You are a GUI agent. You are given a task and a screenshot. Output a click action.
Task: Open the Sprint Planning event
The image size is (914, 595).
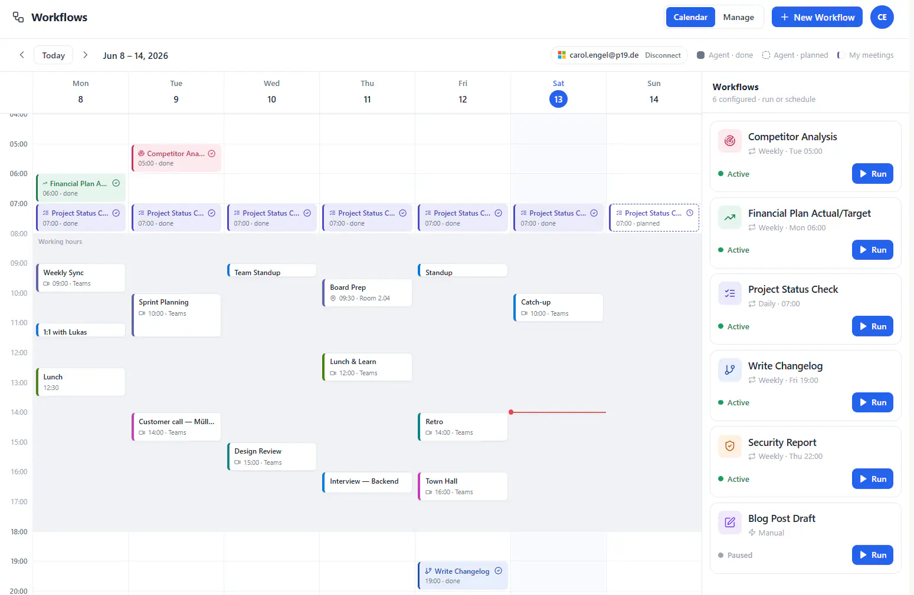[176, 315]
